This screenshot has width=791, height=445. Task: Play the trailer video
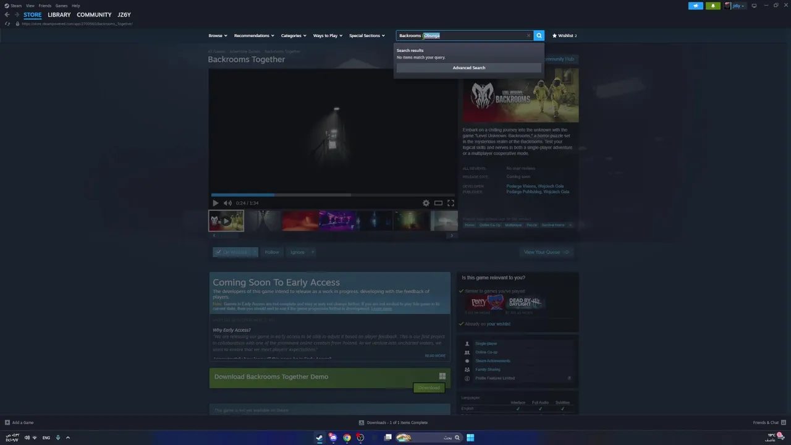coord(215,203)
